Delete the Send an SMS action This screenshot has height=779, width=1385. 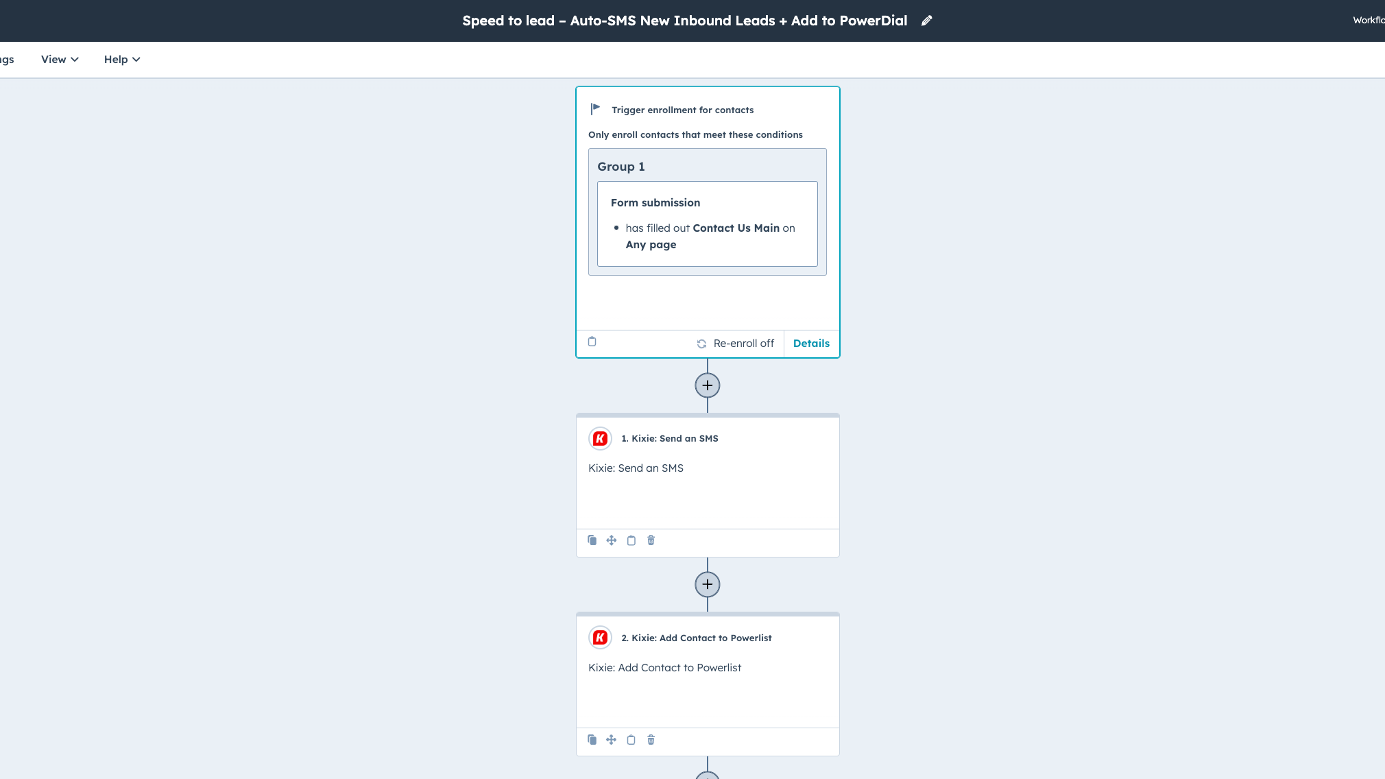[x=651, y=540]
